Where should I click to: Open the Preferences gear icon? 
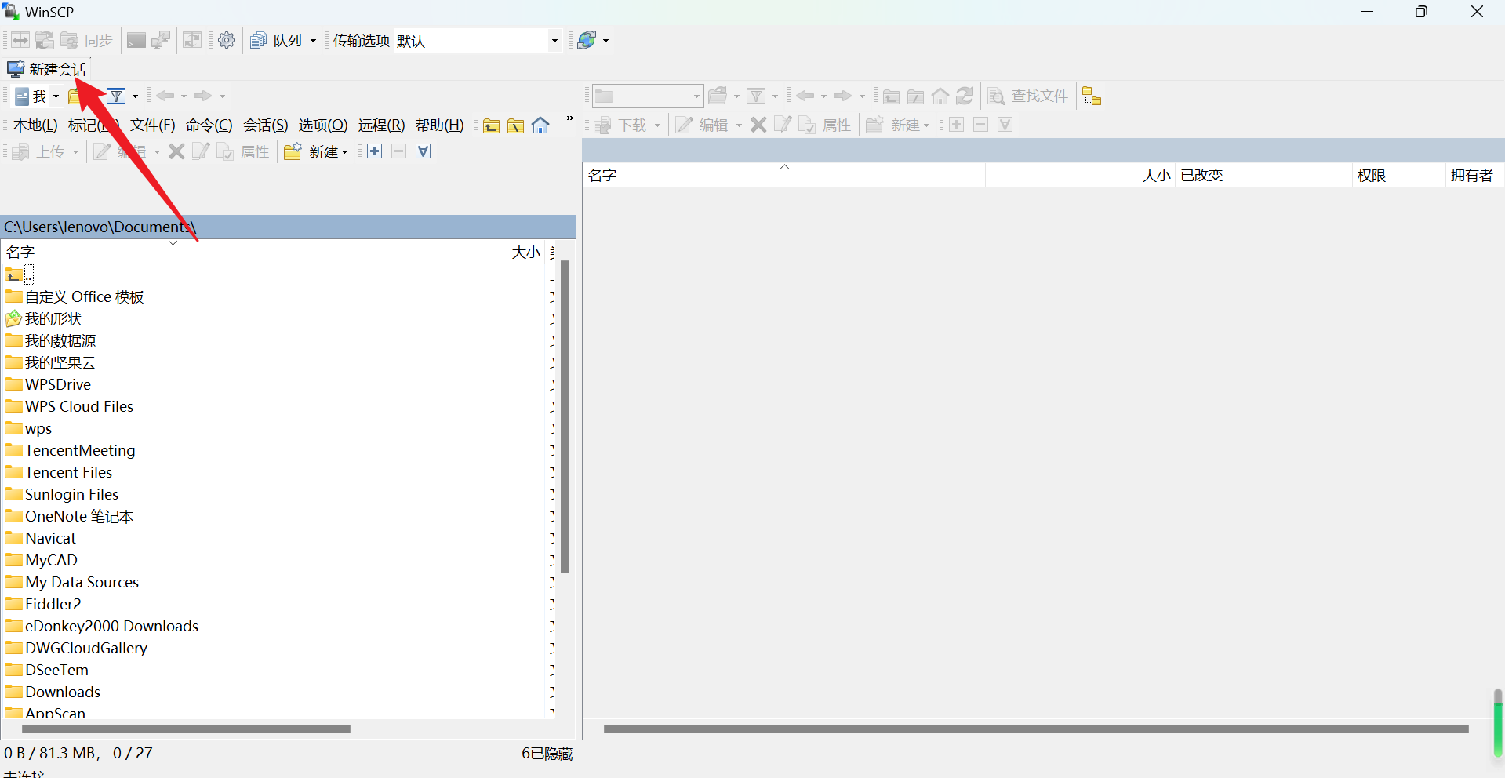coord(227,40)
